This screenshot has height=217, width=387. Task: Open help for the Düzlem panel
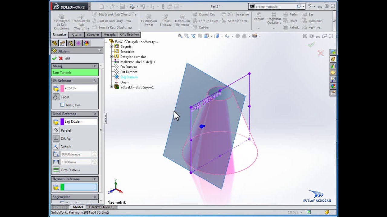pos(99,51)
